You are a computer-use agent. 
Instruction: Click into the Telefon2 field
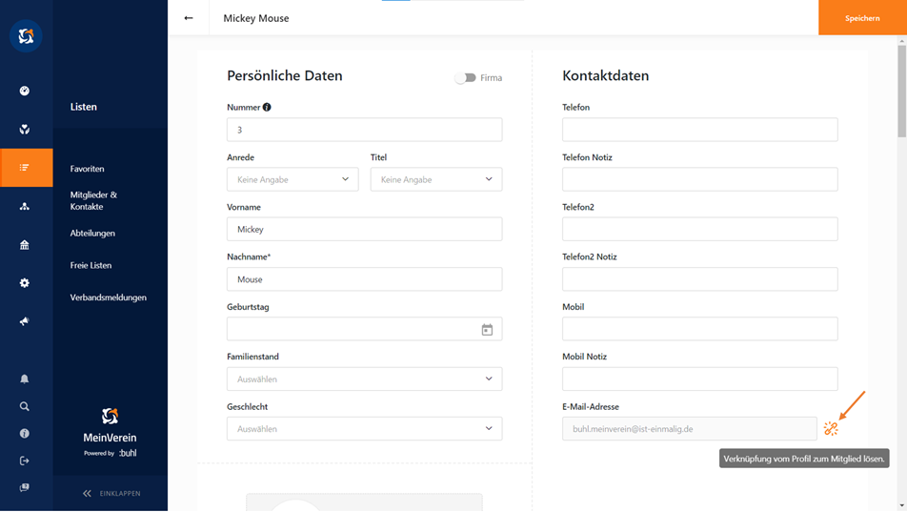[700, 230]
